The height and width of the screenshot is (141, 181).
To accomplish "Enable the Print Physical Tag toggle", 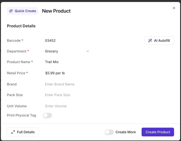I will (x=47, y=115).
